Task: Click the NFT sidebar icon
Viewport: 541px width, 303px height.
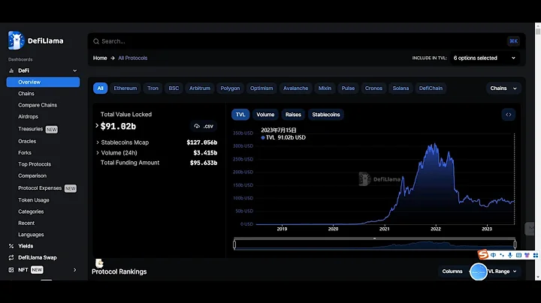Action: tap(11, 269)
